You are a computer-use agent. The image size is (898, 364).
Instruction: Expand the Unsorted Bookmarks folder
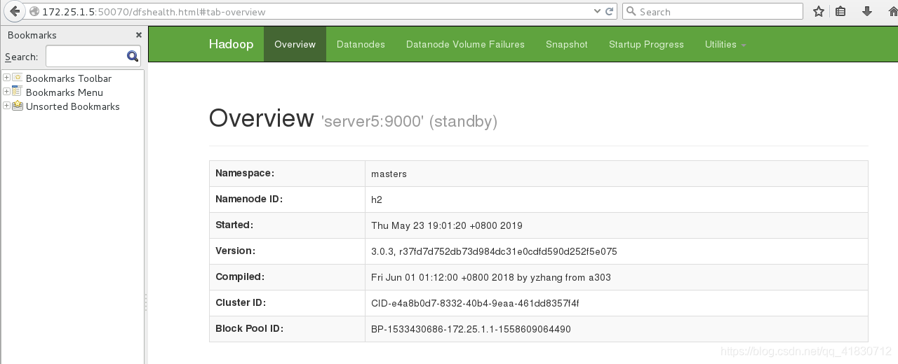tap(6, 106)
